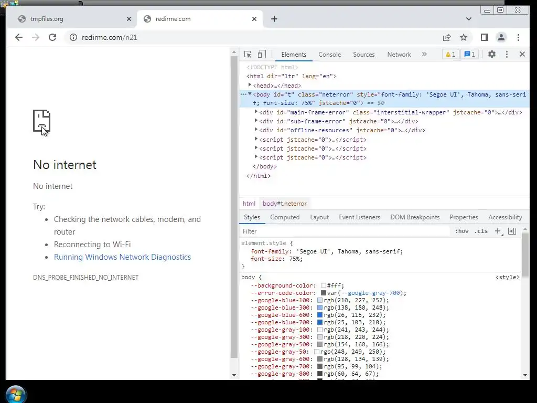Toggle .cls element classes panel
Screen dimensions: 537x403
tap(481, 231)
